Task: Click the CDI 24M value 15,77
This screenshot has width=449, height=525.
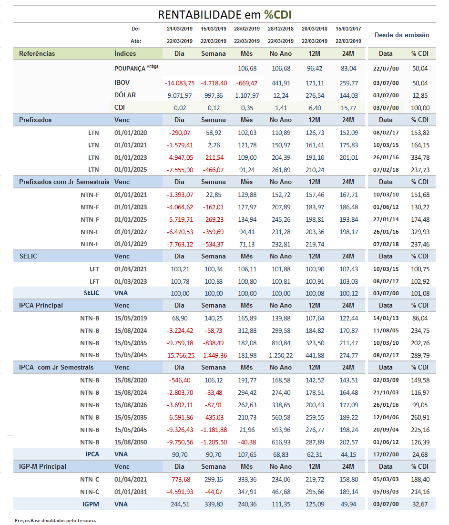Action: coord(348,108)
